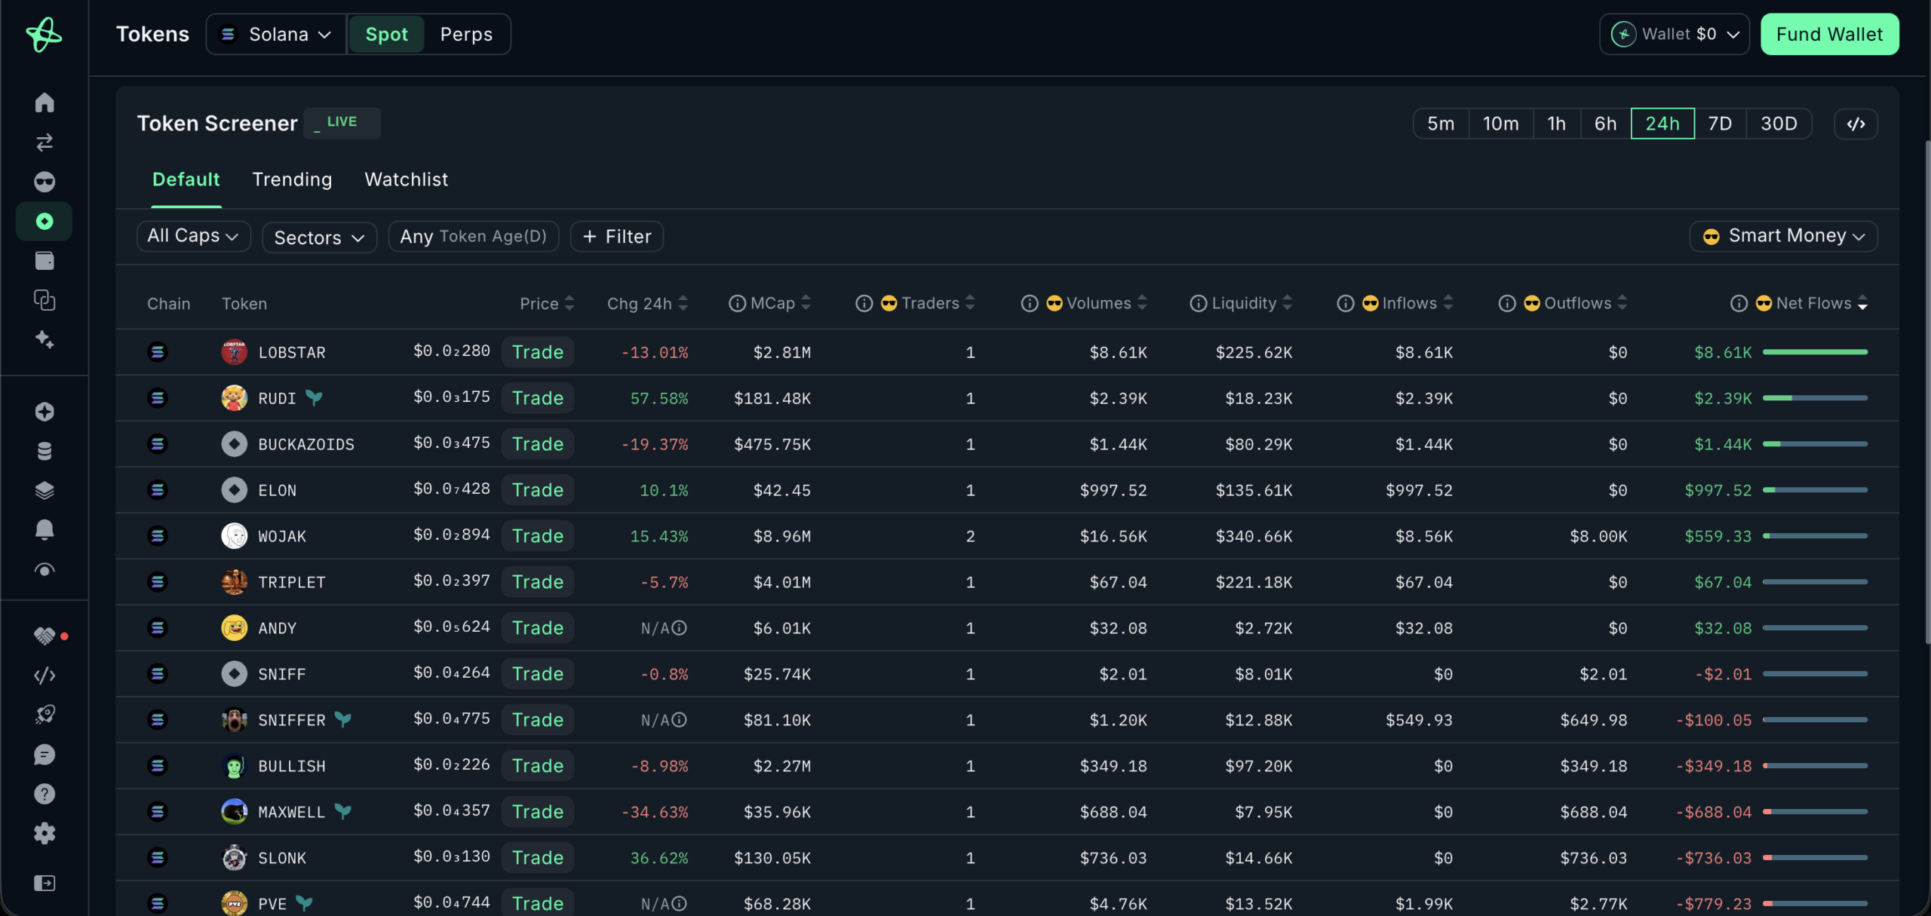This screenshot has height=916, width=1931.
Task: Click the bell alerts sidebar icon
Action: pos(45,530)
